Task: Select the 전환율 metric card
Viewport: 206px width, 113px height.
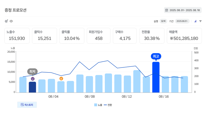Action: (x=152, y=36)
